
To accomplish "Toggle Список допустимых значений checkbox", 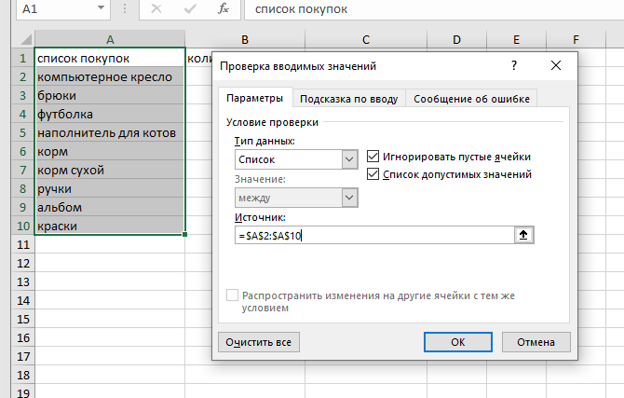I will [373, 174].
